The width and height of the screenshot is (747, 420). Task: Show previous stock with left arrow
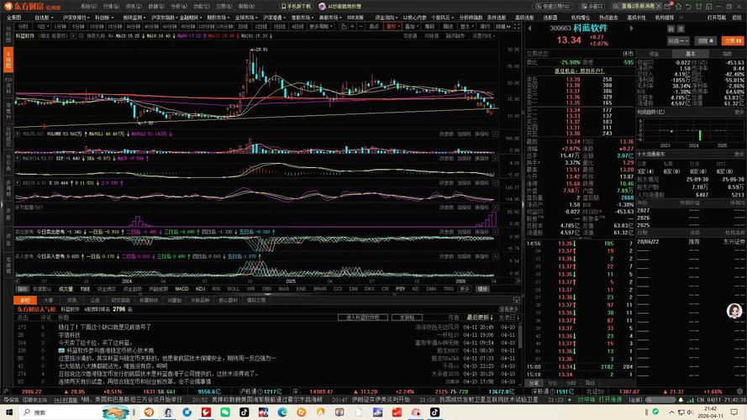pyautogui.click(x=529, y=28)
